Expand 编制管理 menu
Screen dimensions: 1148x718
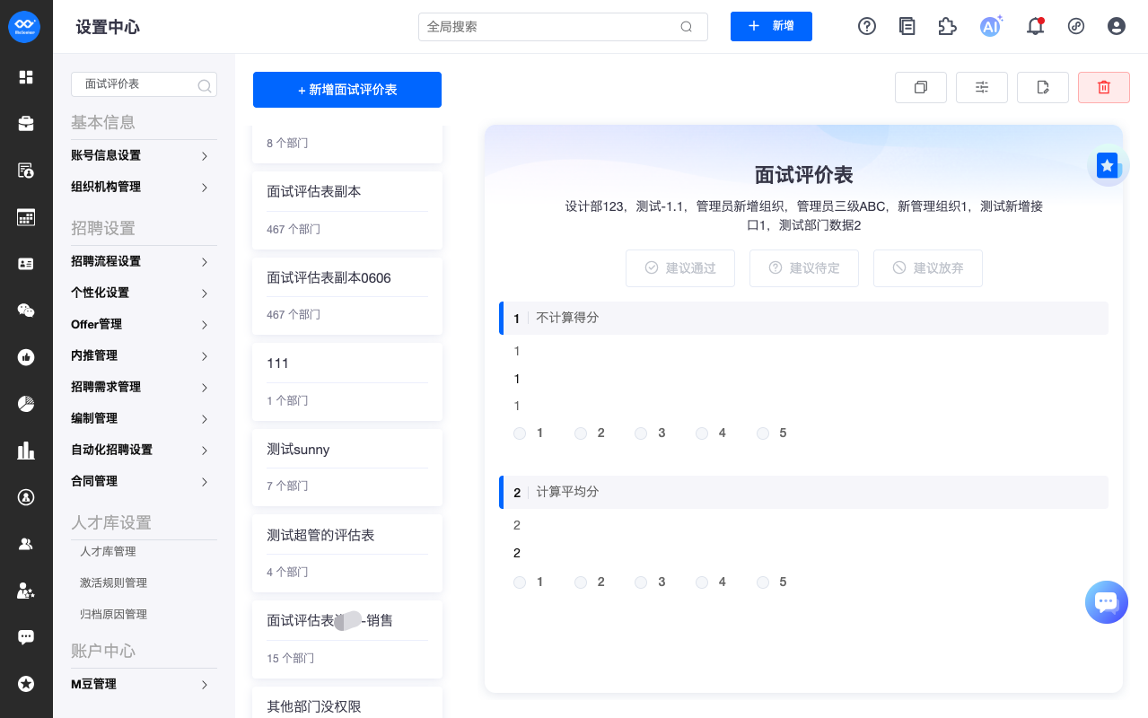coord(144,418)
